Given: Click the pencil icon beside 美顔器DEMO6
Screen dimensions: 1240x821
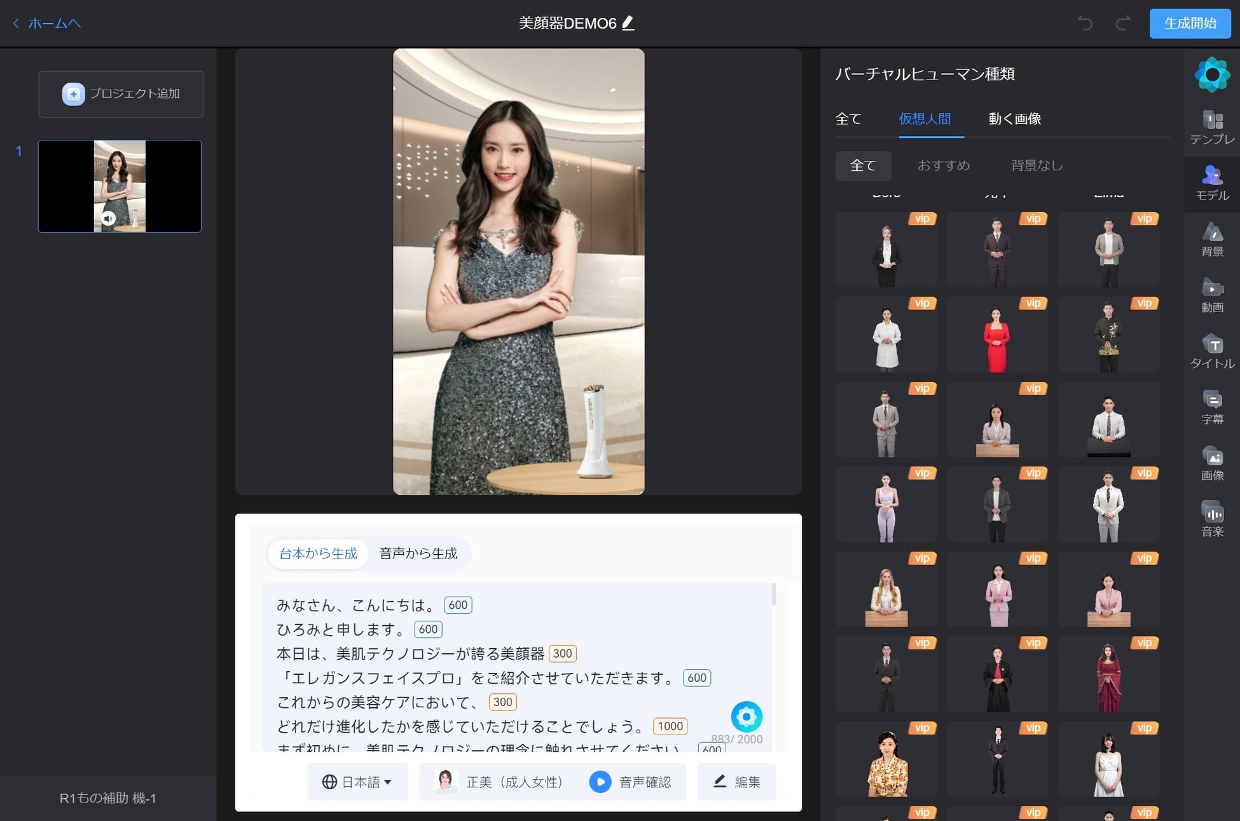Looking at the screenshot, I should [x=628, y=23].
